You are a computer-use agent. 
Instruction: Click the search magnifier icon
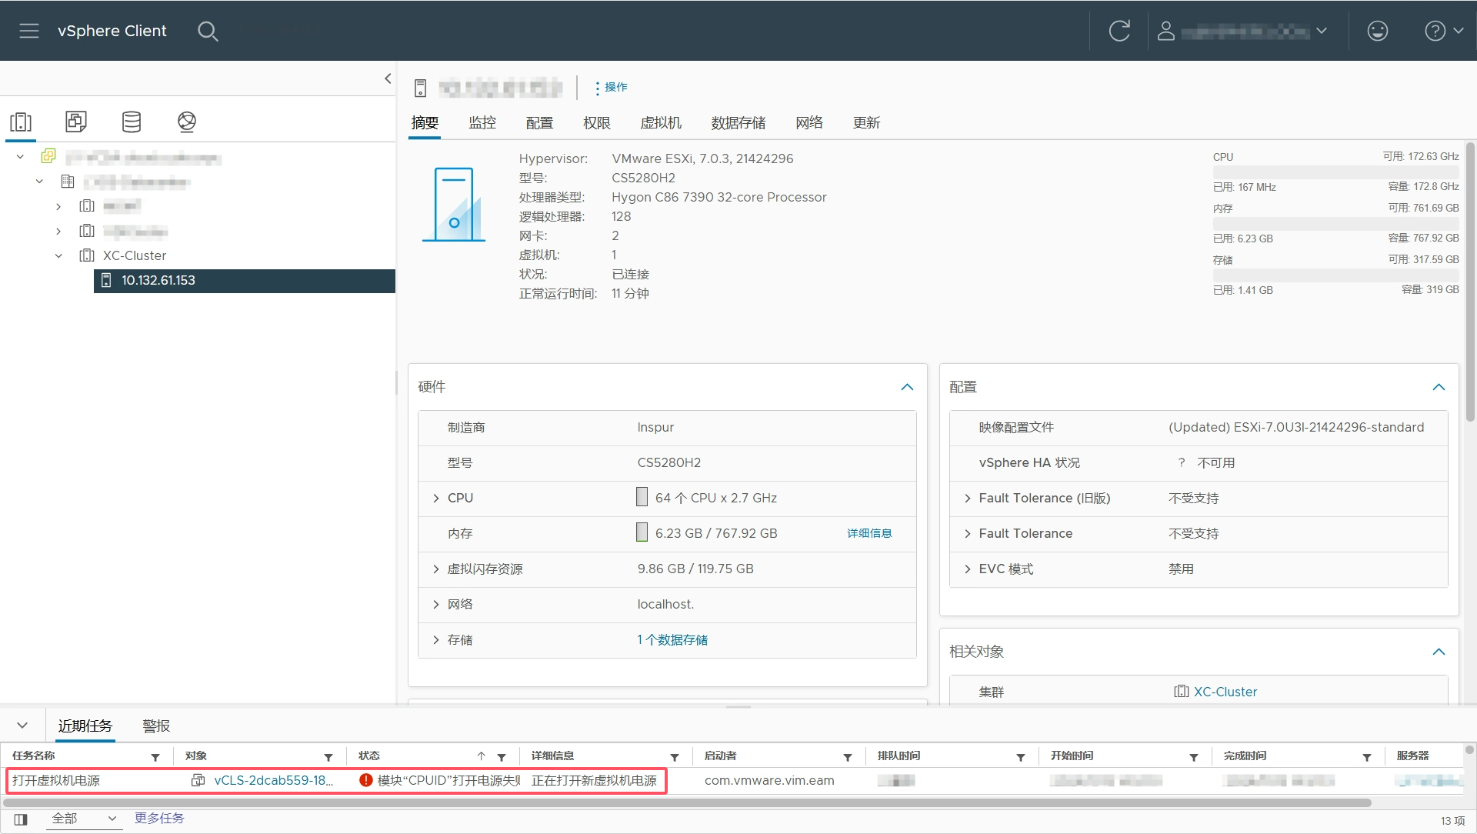(x=208, y=31)
